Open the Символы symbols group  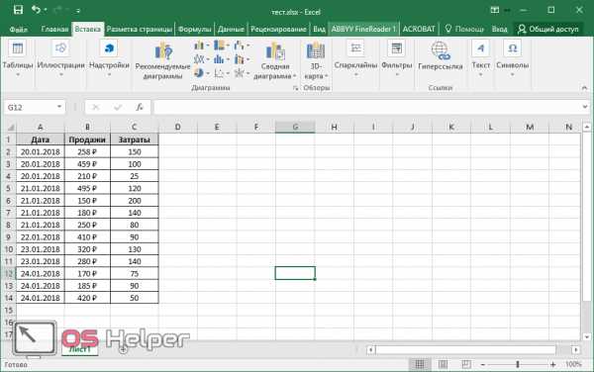[512, 58]
